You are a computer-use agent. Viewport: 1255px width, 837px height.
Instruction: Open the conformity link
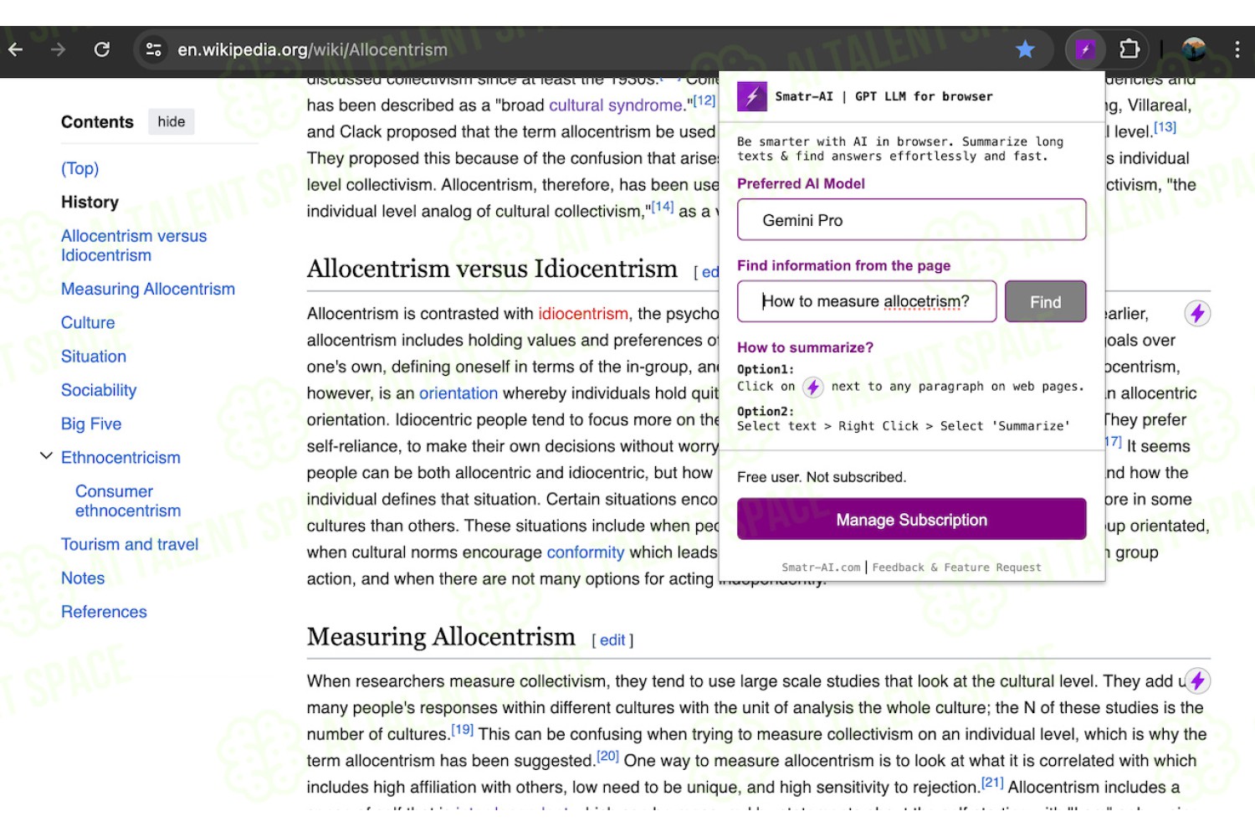pos(586,552)
